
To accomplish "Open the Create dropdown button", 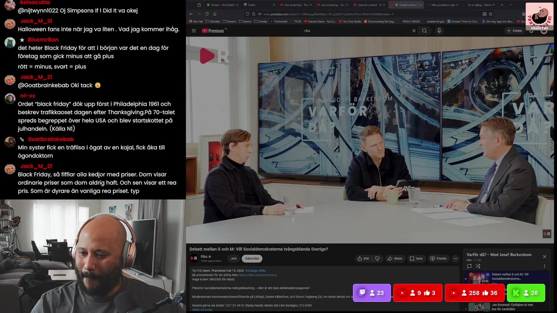I will pos(514,31).
